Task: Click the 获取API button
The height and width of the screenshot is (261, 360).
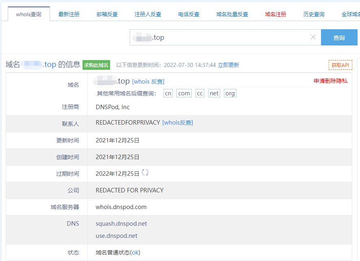Action: click(x=340, y=65)
